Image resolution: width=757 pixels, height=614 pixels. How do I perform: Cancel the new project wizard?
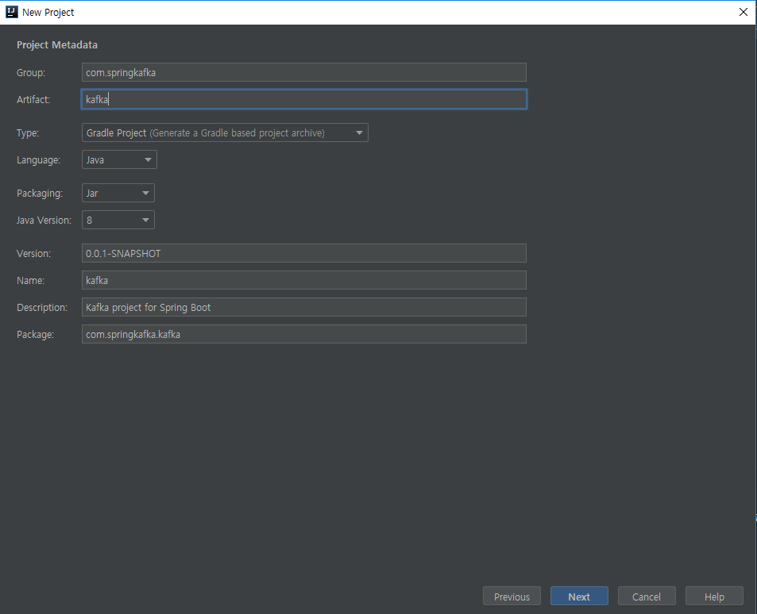coord(647,597)
